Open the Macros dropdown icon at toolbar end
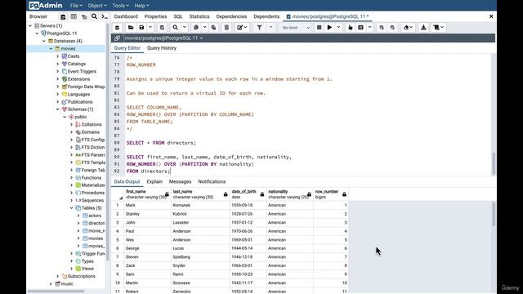523x294 pixels. (x=438, y=28)
